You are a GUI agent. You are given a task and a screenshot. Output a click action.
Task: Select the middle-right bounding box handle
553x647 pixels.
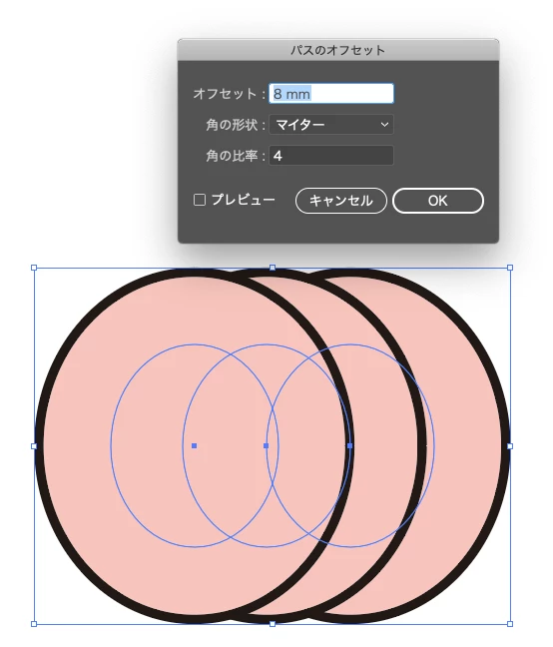[510, 446]
